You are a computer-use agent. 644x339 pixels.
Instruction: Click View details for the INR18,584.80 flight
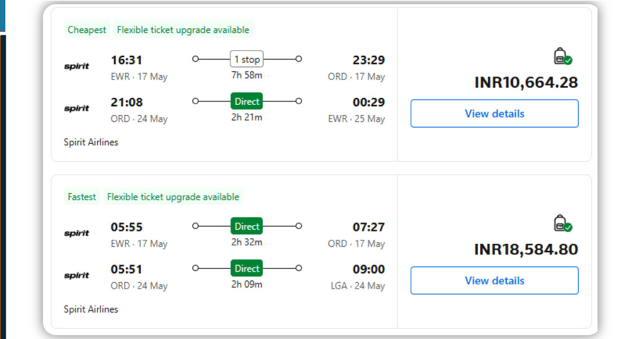point(494,280)
